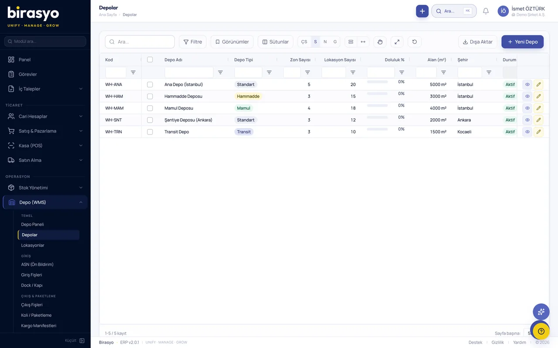The height and width of the screenshot is (348, 558).
Task: Edit the WH-ANA depot with the pencil icon
Action: [538, 84]
